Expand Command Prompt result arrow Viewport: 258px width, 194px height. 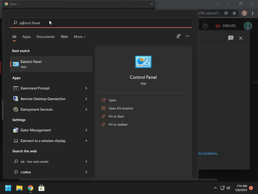point(86,88)
